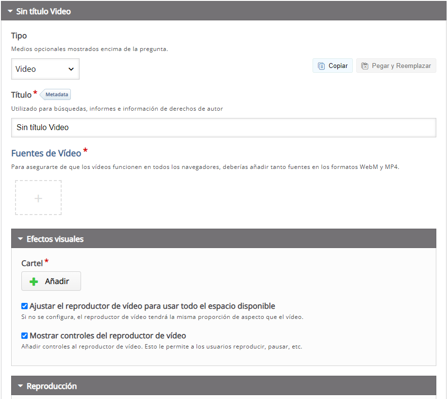Click the chevron arrow in Tipo selector

(71, 69)
